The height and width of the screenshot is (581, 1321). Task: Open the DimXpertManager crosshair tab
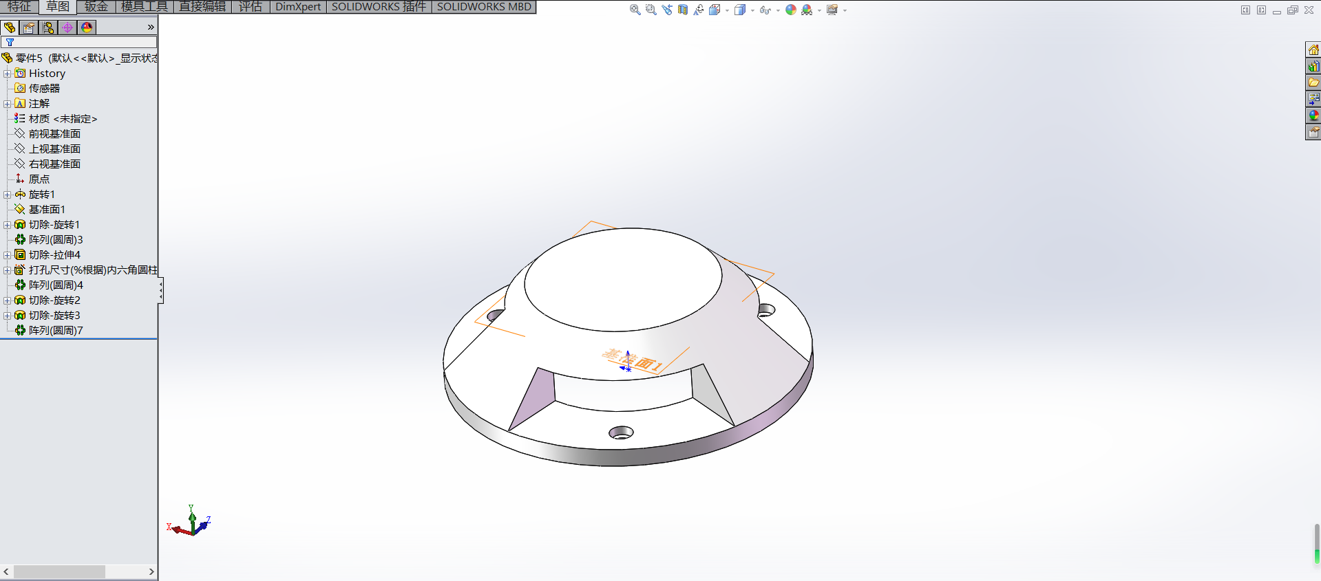(67, 28)
